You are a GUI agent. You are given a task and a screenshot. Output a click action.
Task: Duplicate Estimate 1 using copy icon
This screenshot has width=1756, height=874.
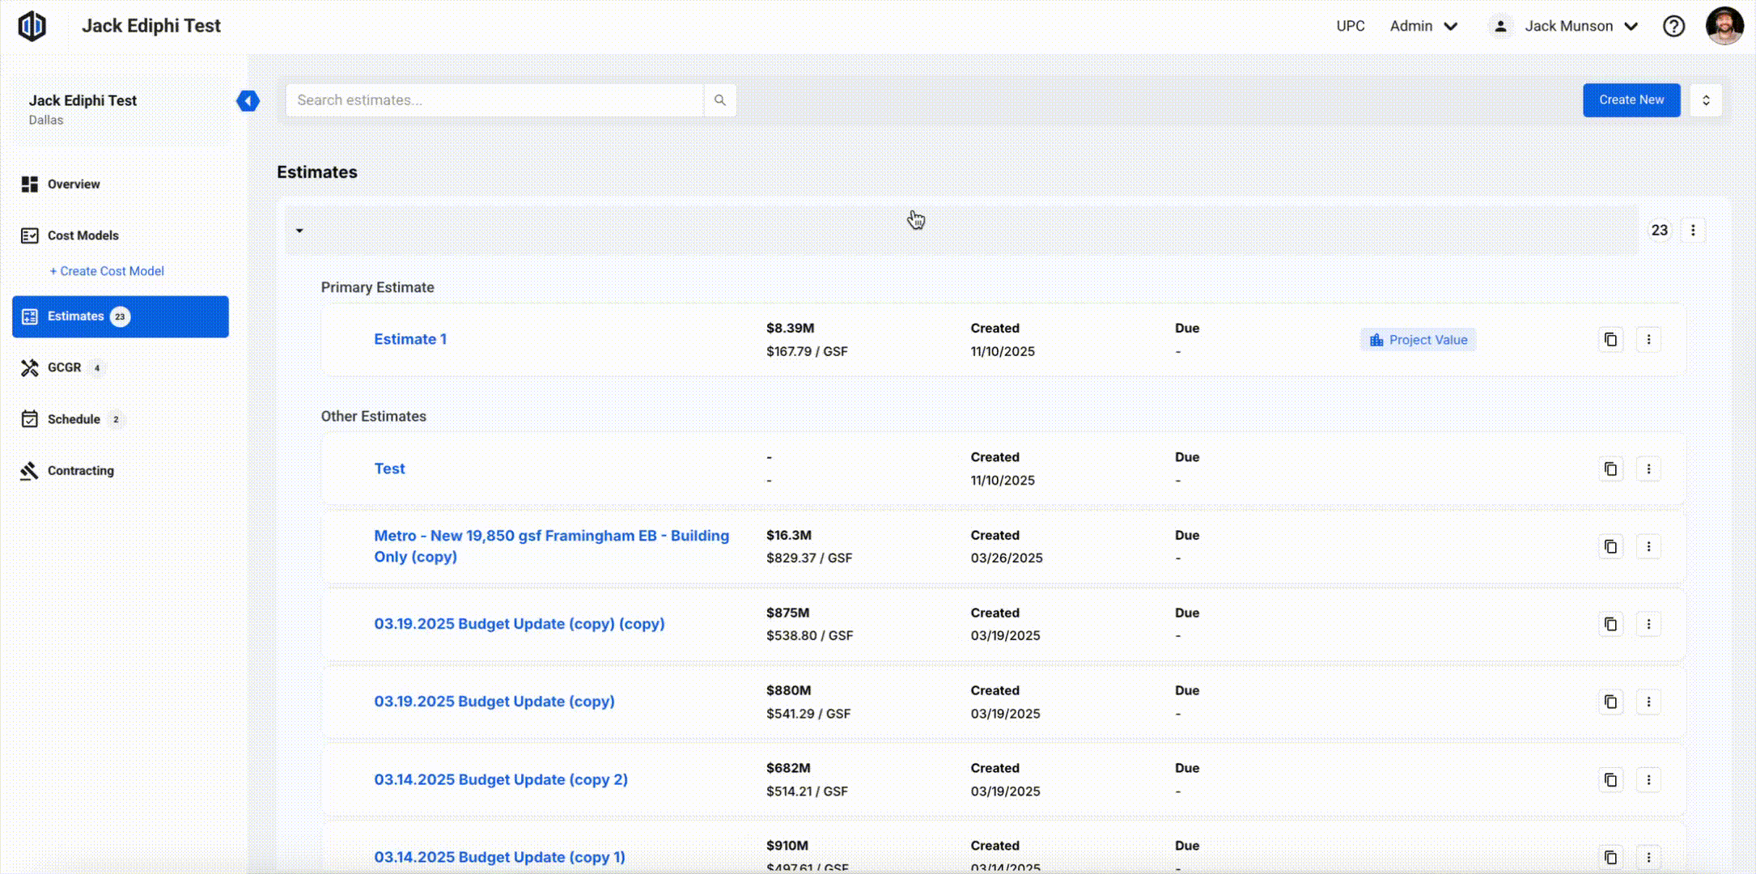point(1610,340)
